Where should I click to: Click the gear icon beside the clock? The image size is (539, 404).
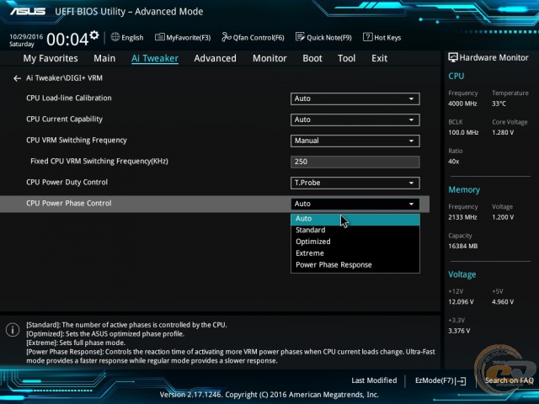[94, 35]
